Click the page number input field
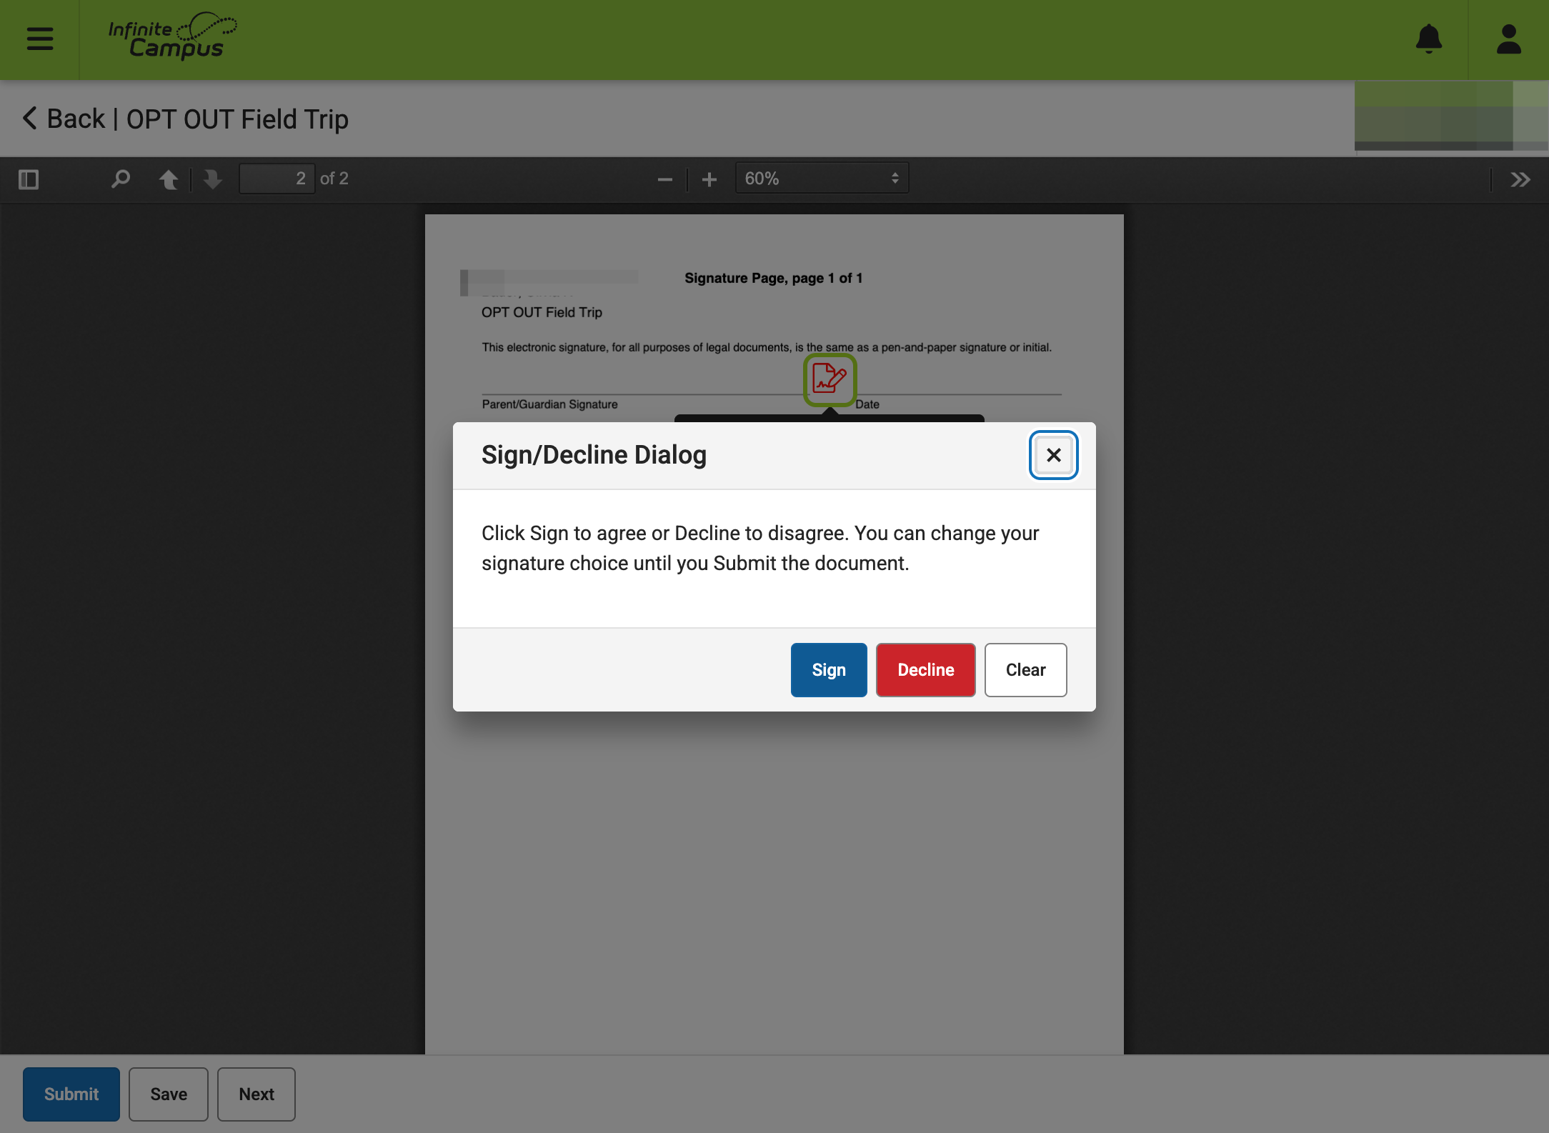Screen dimensions: 1549x1133 point(277,179)
